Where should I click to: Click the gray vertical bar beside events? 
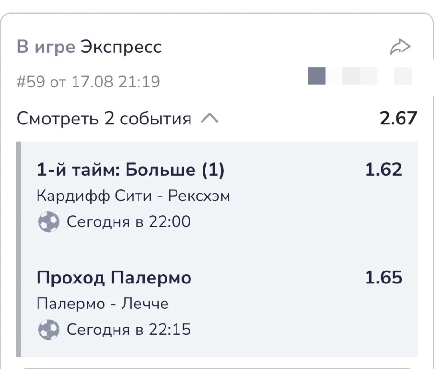tap(19, 249)
